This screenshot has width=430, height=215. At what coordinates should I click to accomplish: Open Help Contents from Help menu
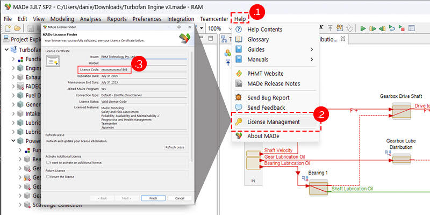[x=275, y=30]
